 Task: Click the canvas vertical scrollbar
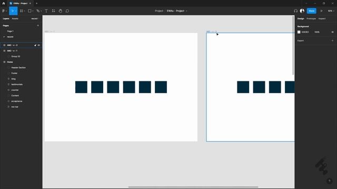point(293,46)
